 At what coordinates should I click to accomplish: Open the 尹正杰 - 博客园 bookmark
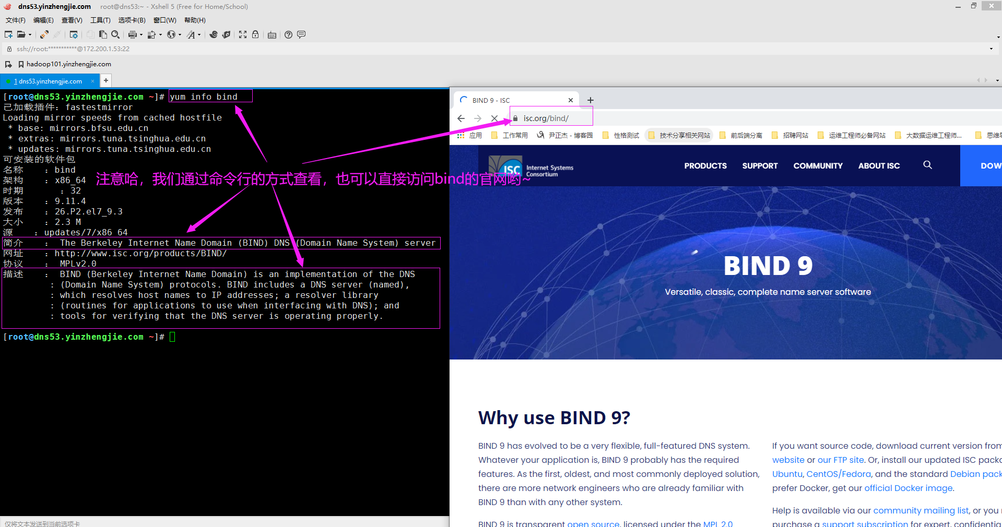(565, 136)
